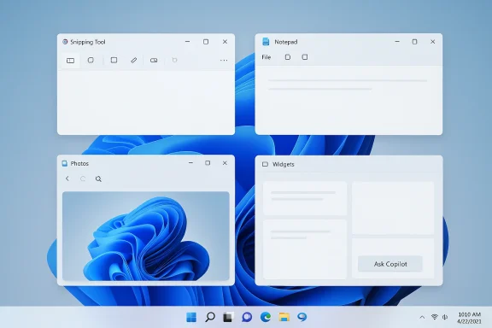Click the Widgets title text

[284, 164]
